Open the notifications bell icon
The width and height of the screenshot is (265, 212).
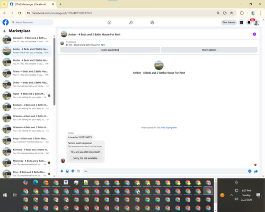249,22
